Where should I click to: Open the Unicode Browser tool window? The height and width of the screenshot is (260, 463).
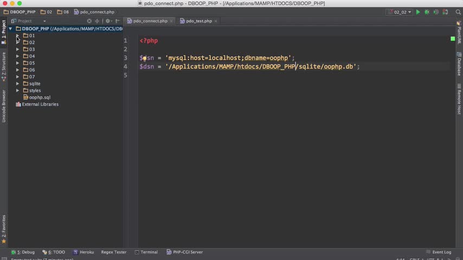(x=4, y=106)
